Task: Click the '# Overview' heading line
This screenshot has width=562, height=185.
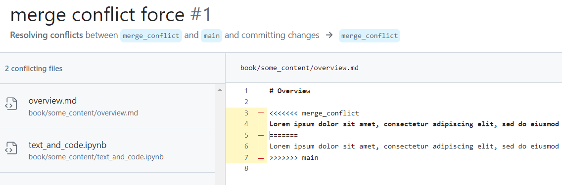Action: [x=289, y=91]
